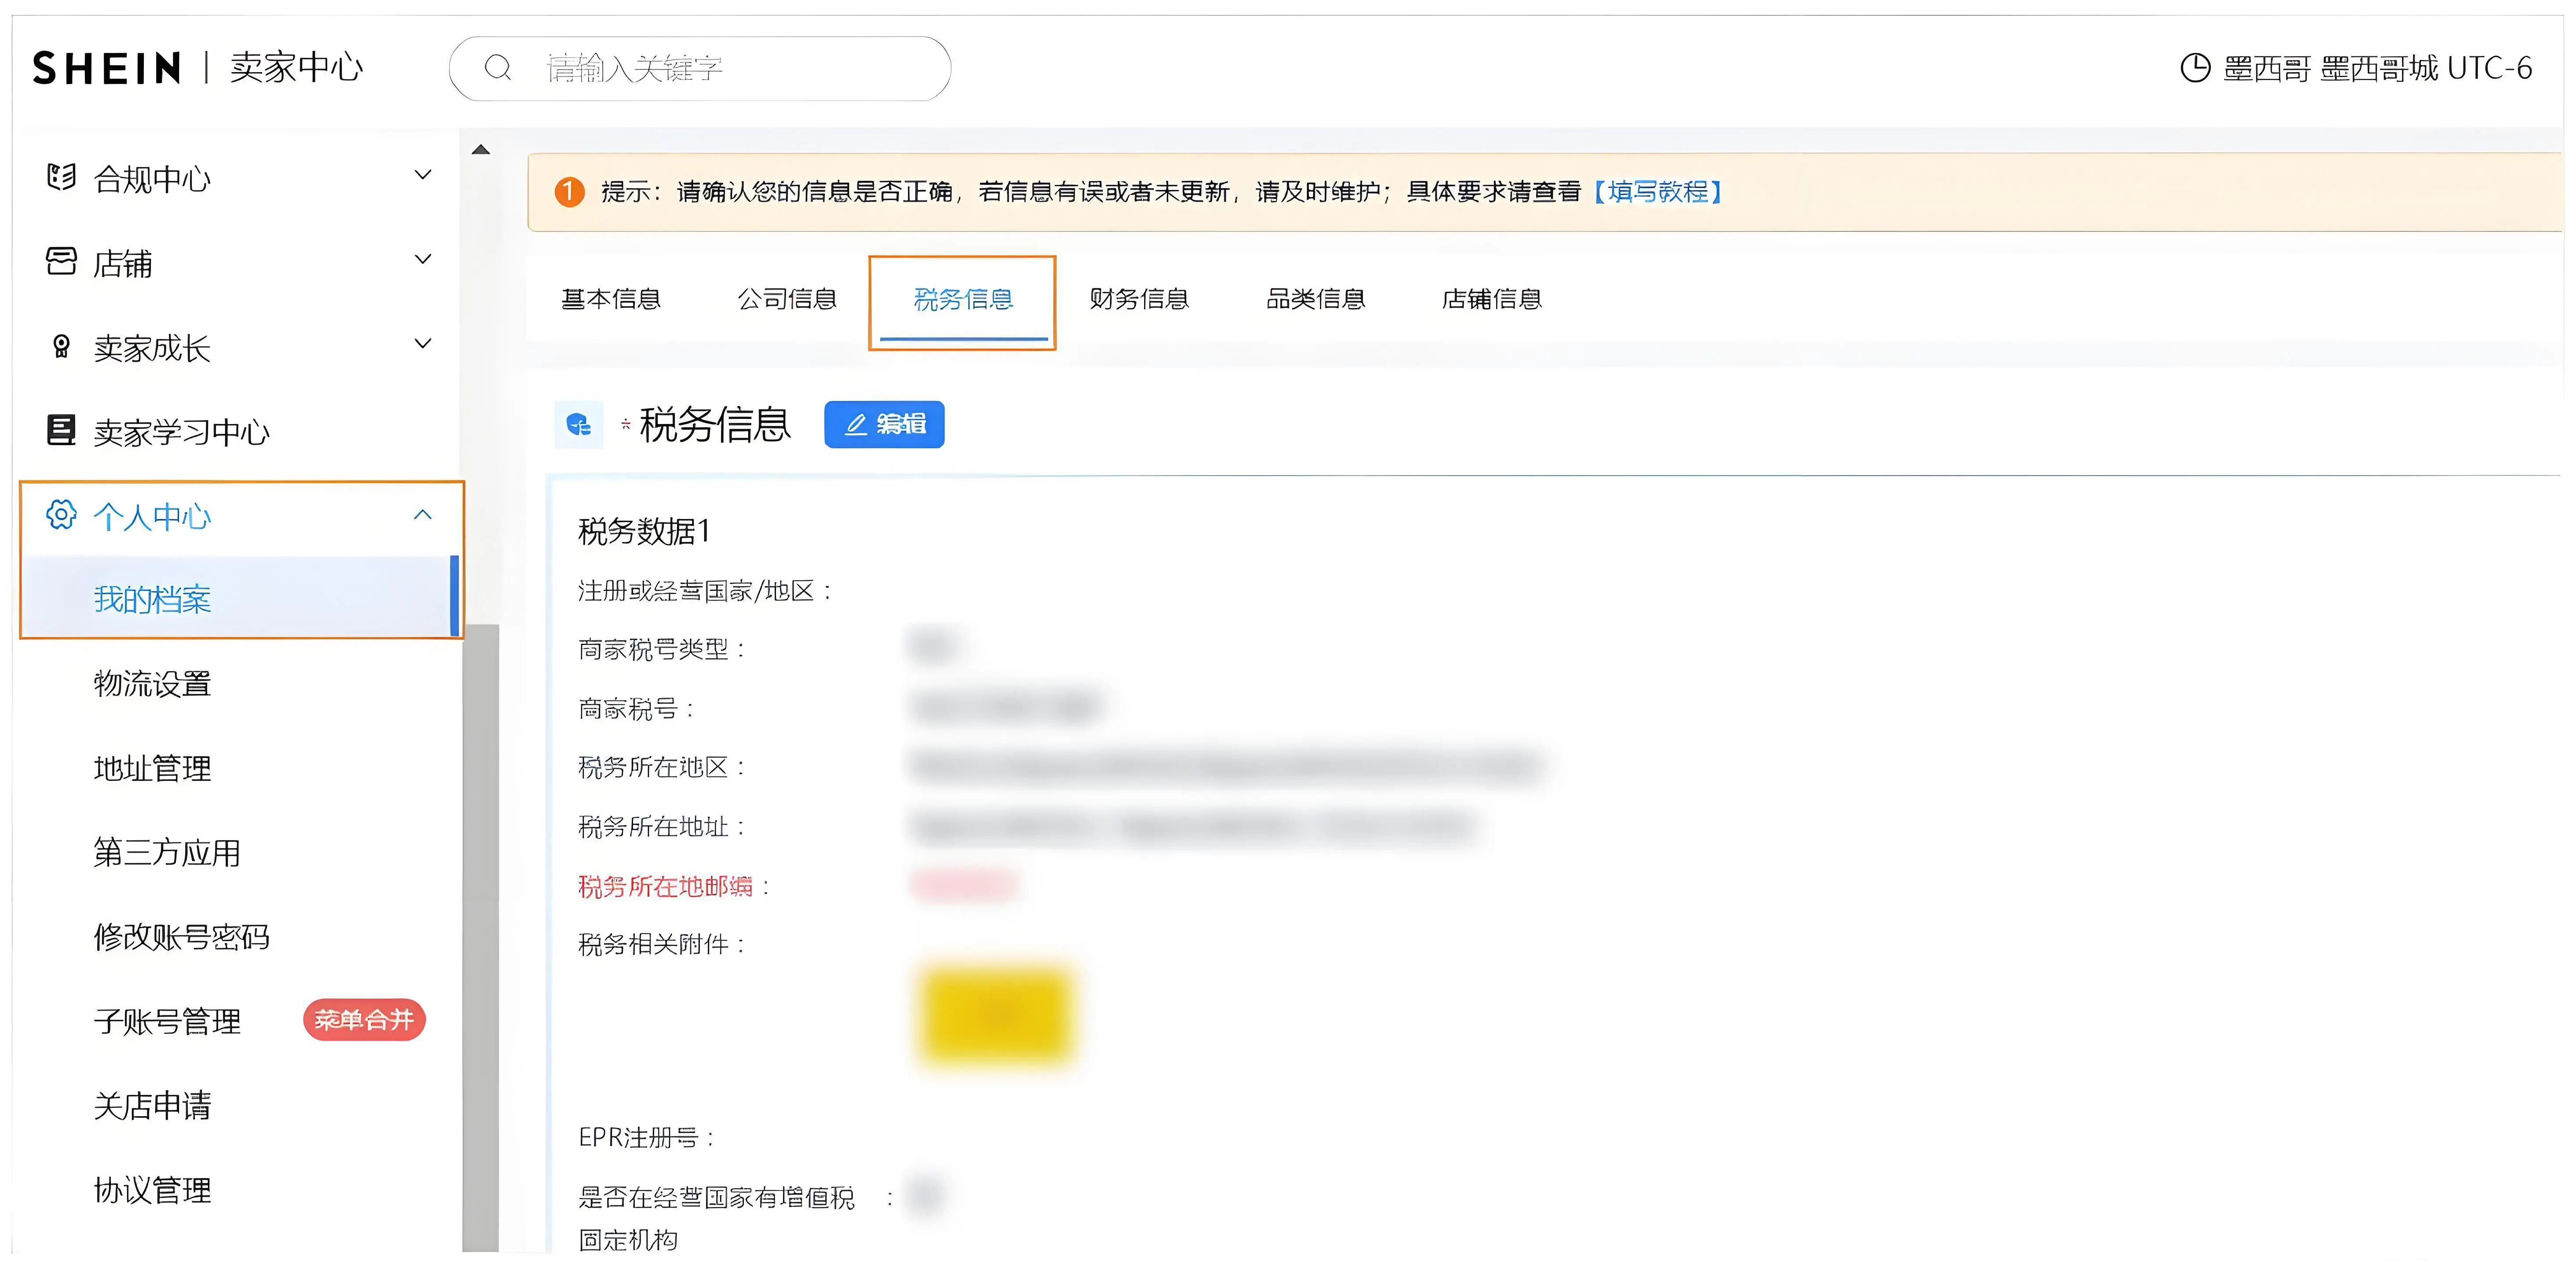Screen dimensions: 2576x1267
Task: Open 协议管理 in the sidebar
Action: click(x=152, y=1190)
